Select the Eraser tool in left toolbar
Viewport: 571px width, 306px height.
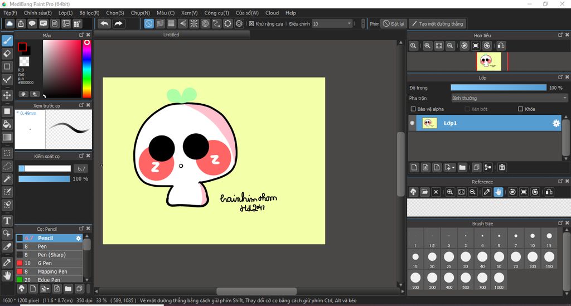pos(7,54)
